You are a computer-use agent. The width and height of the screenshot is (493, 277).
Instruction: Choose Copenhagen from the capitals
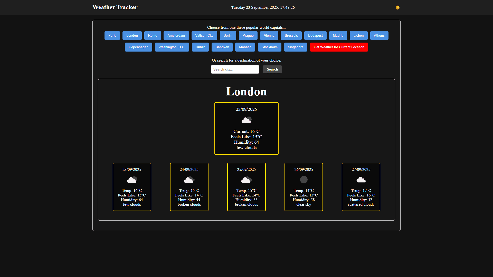[138, 47]
